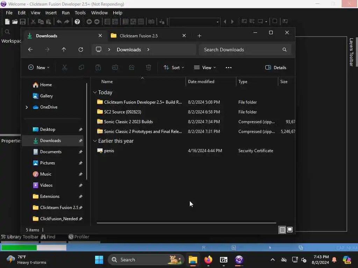
Task: Click the New file icon in Clickteam Fusion toolbar
Action: pos(7,22)
